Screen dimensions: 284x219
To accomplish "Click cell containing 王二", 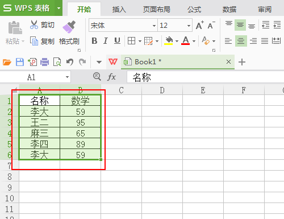I will pos(40,122).
